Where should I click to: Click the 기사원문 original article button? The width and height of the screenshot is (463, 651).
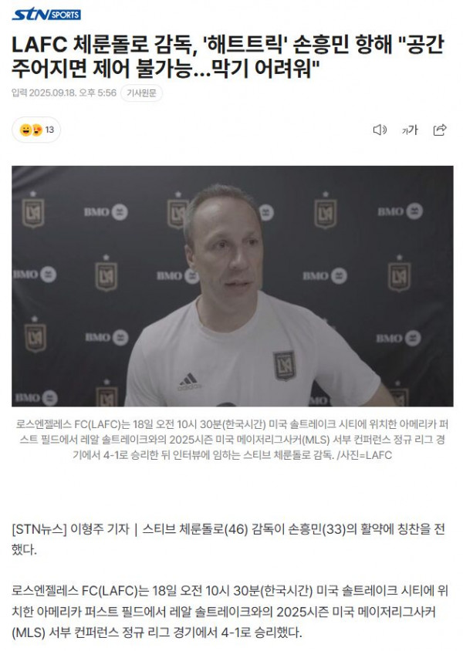click(141, 93)
